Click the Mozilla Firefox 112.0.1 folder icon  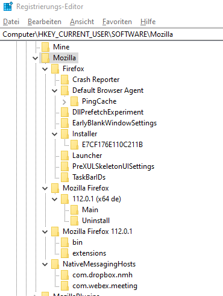(55, 231)
